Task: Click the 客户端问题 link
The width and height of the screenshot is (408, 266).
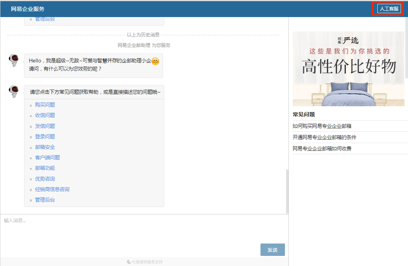Action: click(47, 157)
